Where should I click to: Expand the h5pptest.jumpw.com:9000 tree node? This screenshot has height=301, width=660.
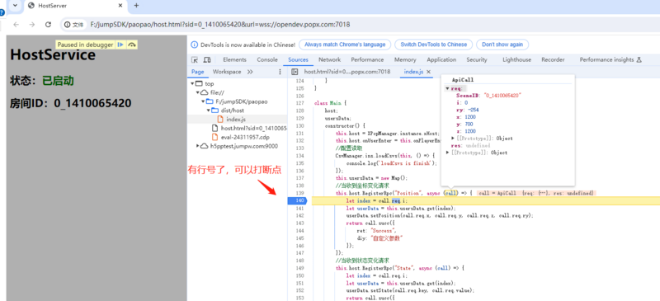click(x=198, y=146)
